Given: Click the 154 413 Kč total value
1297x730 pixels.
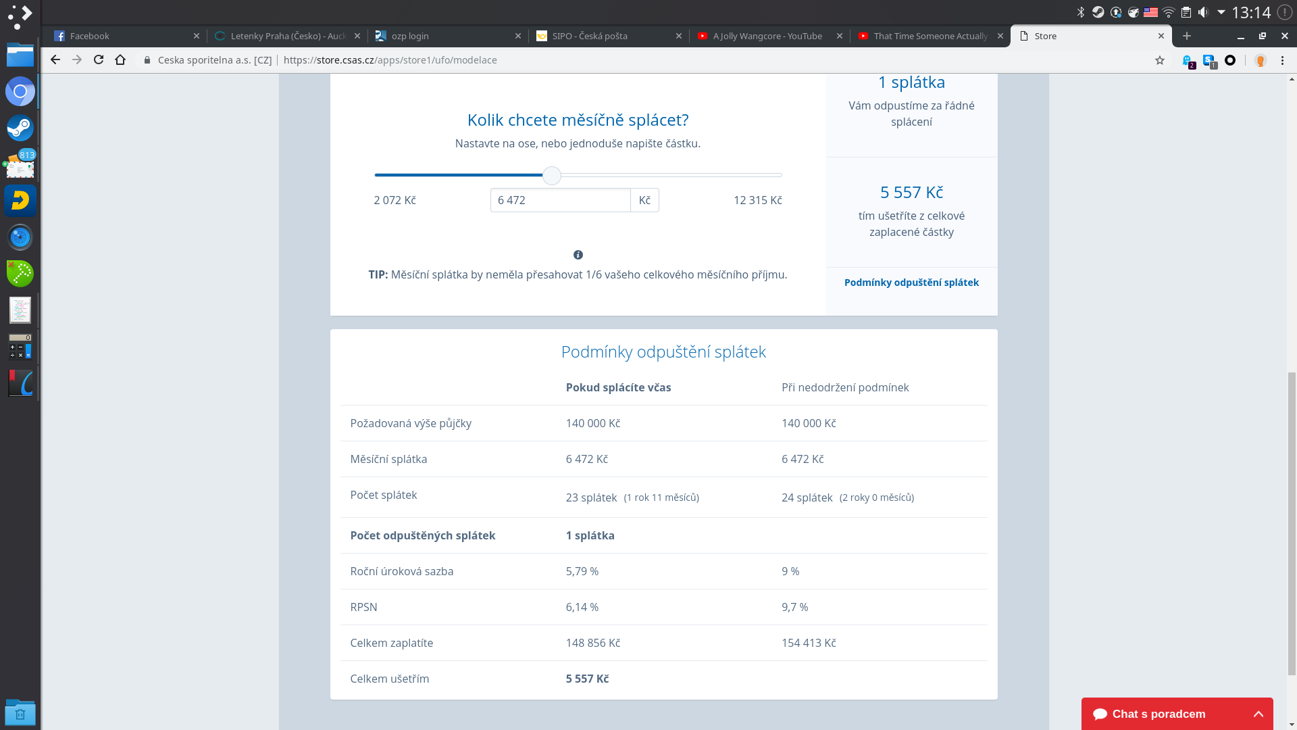Looking at the screenshot, I should [809, 643].
